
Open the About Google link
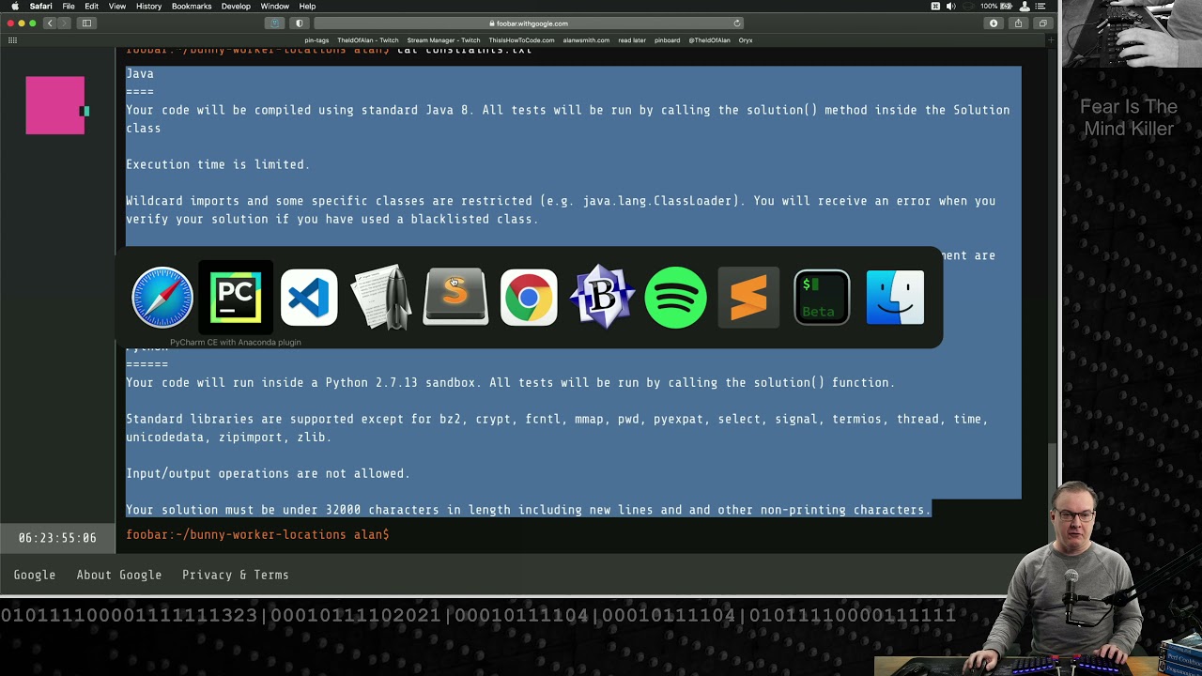[119, 575]
